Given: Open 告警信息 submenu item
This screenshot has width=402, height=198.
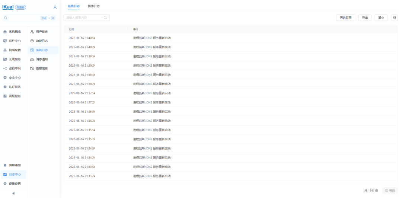Looking at the screenshot, I should (x=43, y=68).
